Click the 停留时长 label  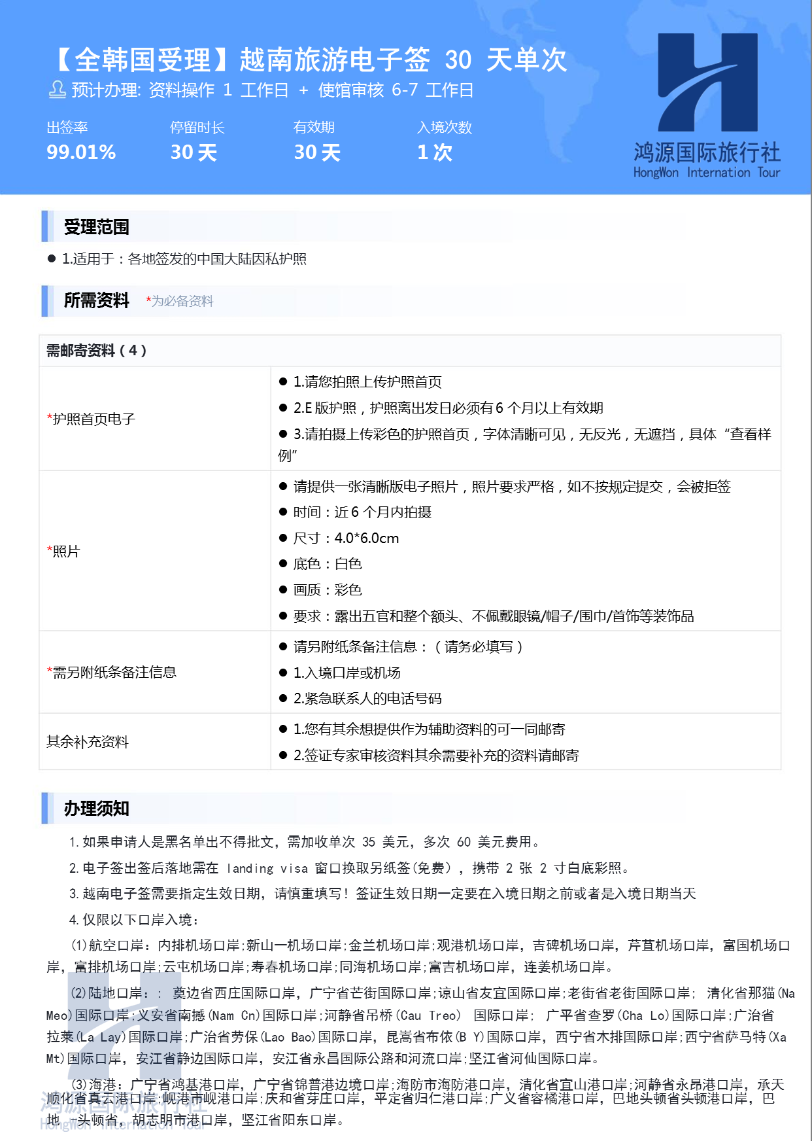(197, 128)
